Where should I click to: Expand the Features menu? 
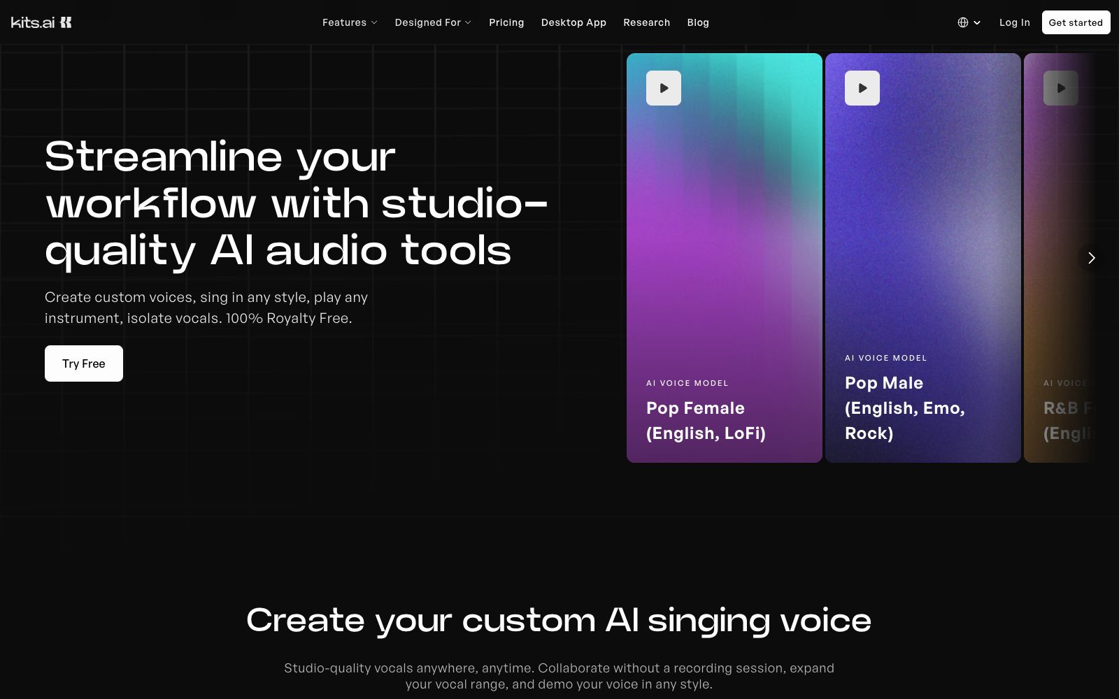(350, 22)
